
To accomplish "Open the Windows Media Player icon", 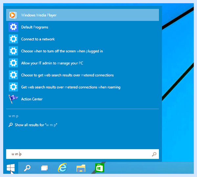I will [13, 15].
